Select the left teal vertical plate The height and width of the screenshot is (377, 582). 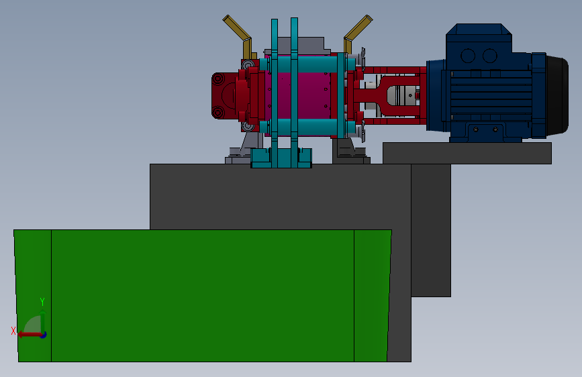coord(275,93)
